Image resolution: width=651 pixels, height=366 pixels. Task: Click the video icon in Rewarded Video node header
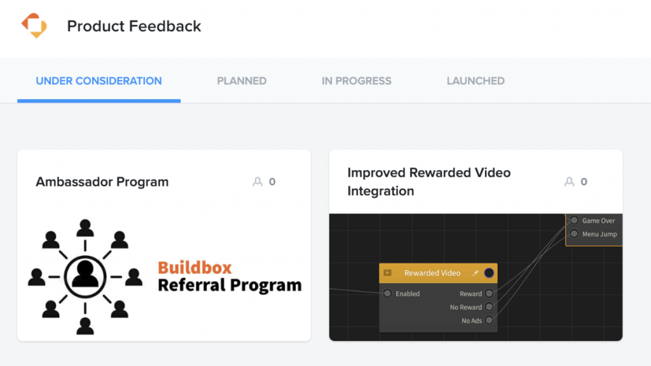387,273
